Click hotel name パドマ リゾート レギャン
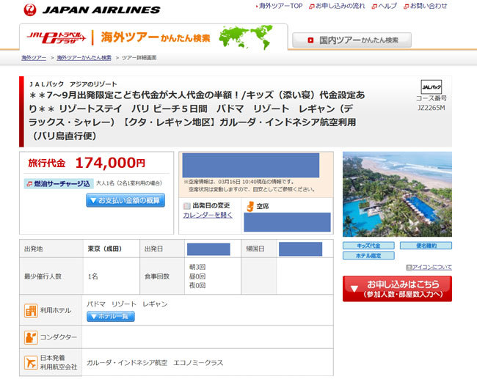The height and width of the screenshot is (379, 477). 127,304
